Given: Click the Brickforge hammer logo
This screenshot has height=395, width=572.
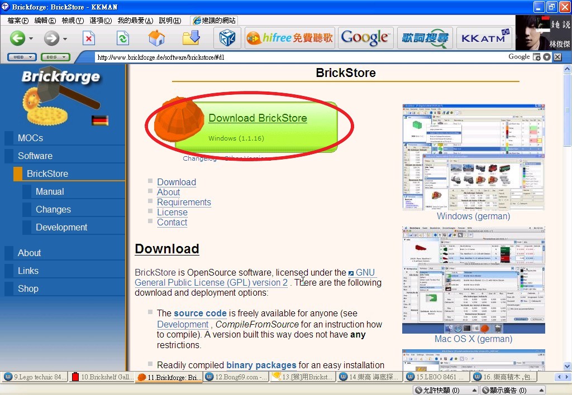Looking at the screenshot, I should 61,97.
